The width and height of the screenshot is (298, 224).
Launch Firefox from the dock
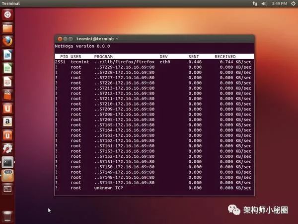[x=7, y=41]
